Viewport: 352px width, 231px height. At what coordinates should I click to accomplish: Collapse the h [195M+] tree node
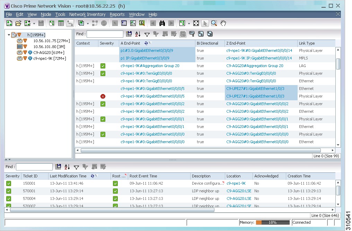9,35
